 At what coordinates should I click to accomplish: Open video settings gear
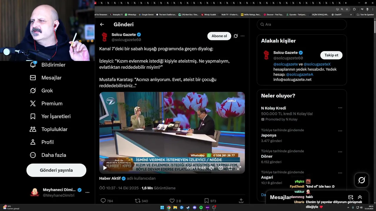tap(221, 168)
